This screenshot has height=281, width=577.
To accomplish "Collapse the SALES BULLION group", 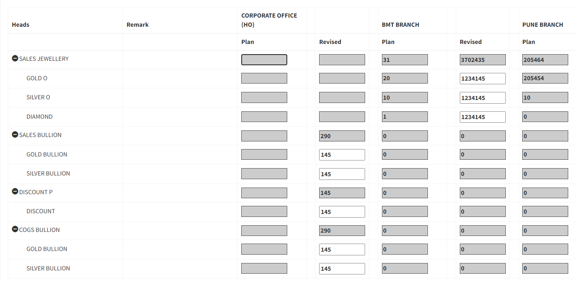I will 15,134.
